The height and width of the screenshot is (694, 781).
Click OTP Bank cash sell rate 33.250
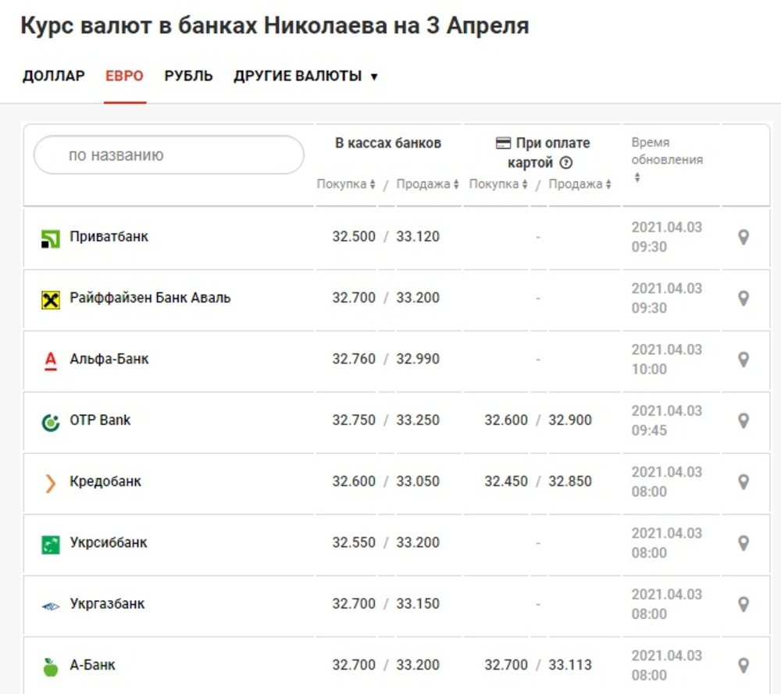click(x=418, y=420)
